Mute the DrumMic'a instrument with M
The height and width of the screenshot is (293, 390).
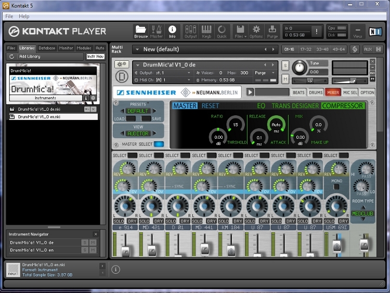(285, 79)
